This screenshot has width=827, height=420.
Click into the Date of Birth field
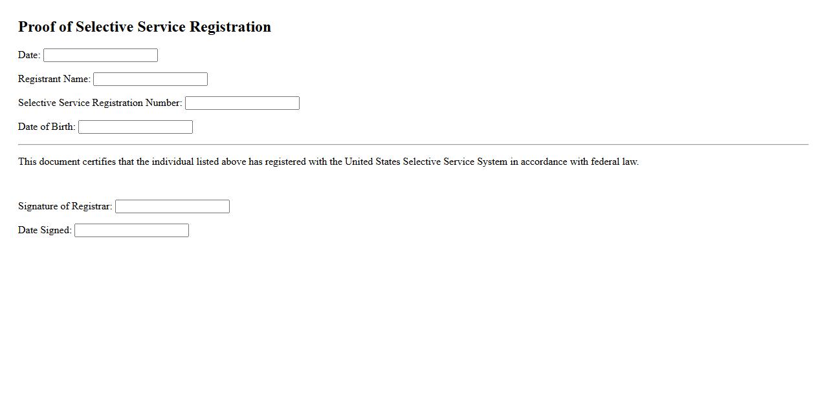tap(135, 127)
